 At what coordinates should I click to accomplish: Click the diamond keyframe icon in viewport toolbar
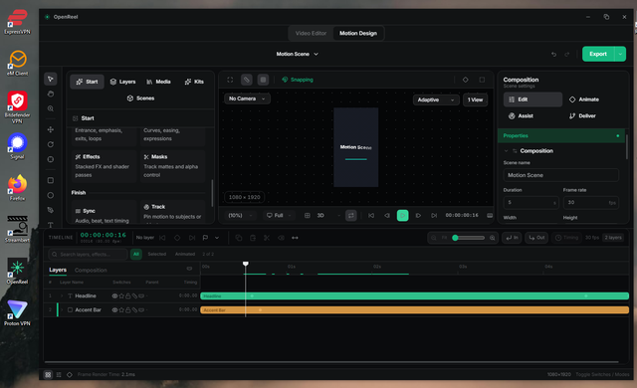pyautogui.click(x=466, y=80)
